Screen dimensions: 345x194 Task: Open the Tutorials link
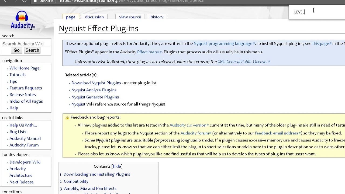click(x=18, y=75)
